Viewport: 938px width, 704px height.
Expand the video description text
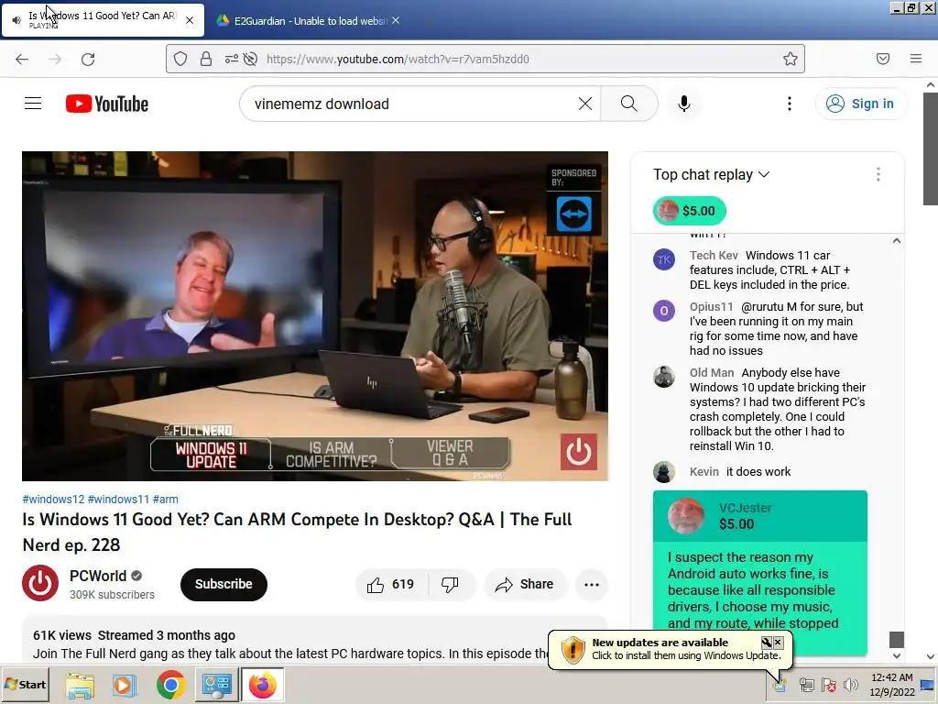(289, 654)
